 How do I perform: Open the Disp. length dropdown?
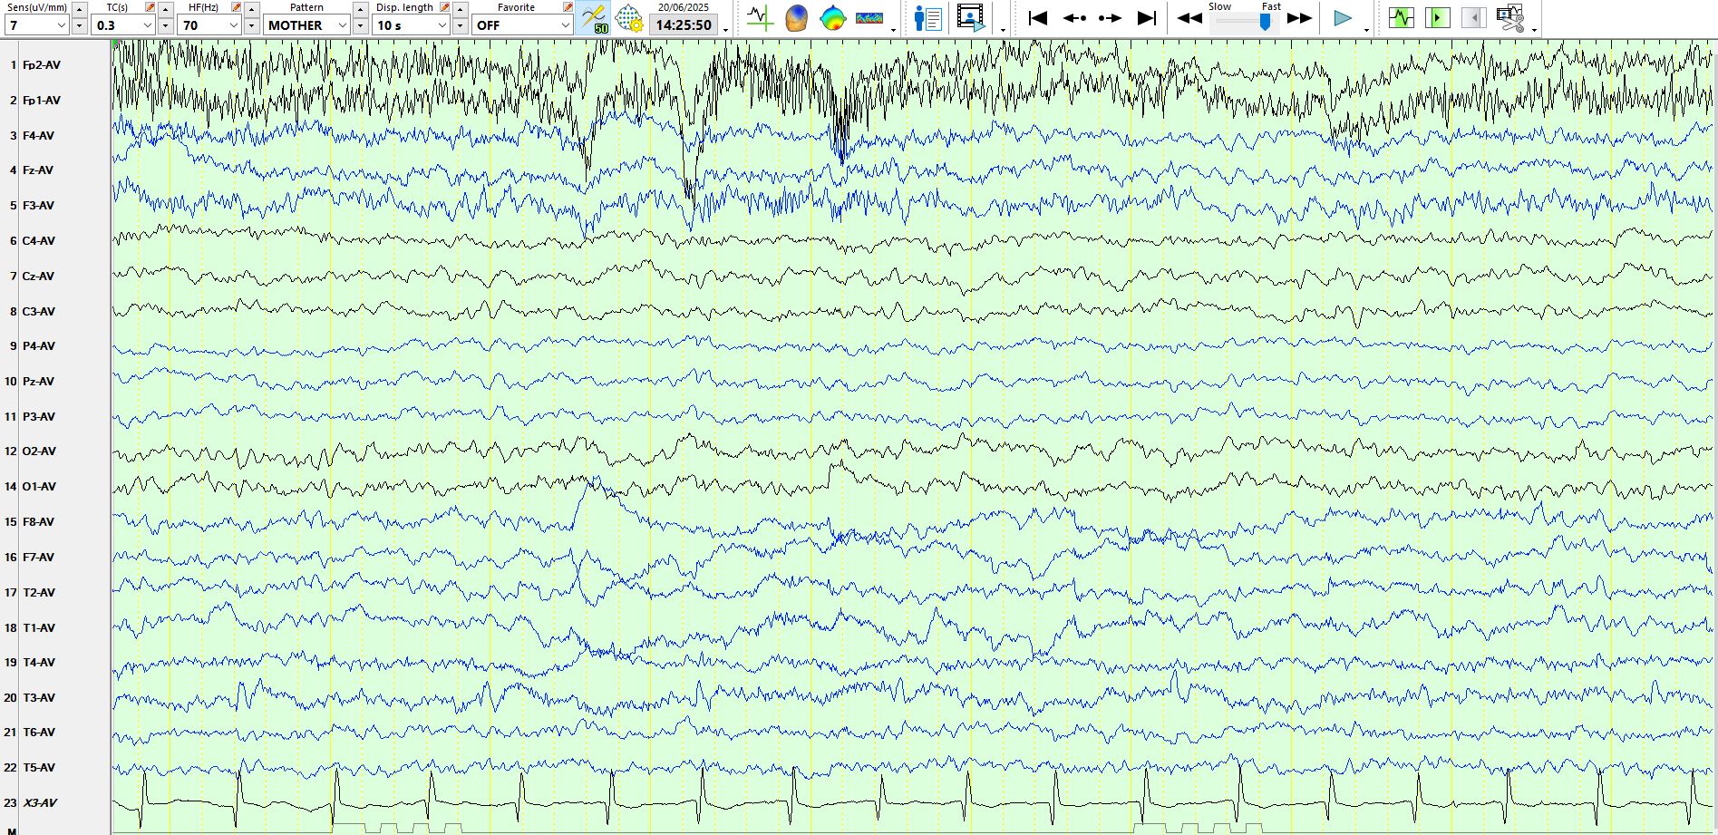tap(413, 25)
